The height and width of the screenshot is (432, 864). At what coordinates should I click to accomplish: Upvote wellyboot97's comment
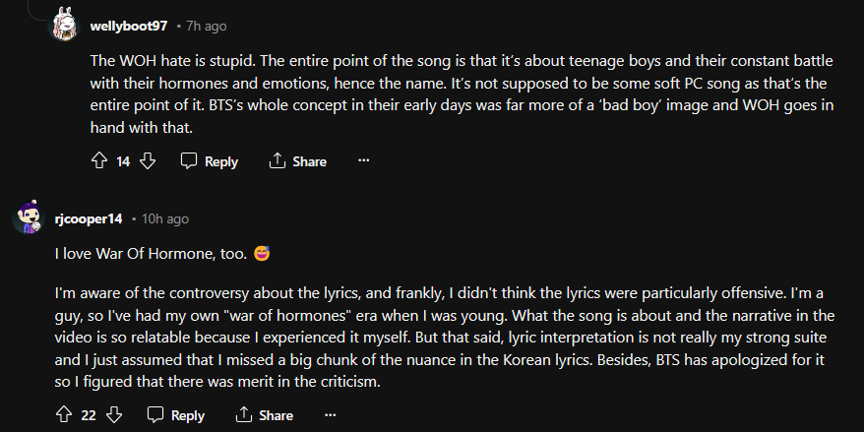(x=98, y=161)
